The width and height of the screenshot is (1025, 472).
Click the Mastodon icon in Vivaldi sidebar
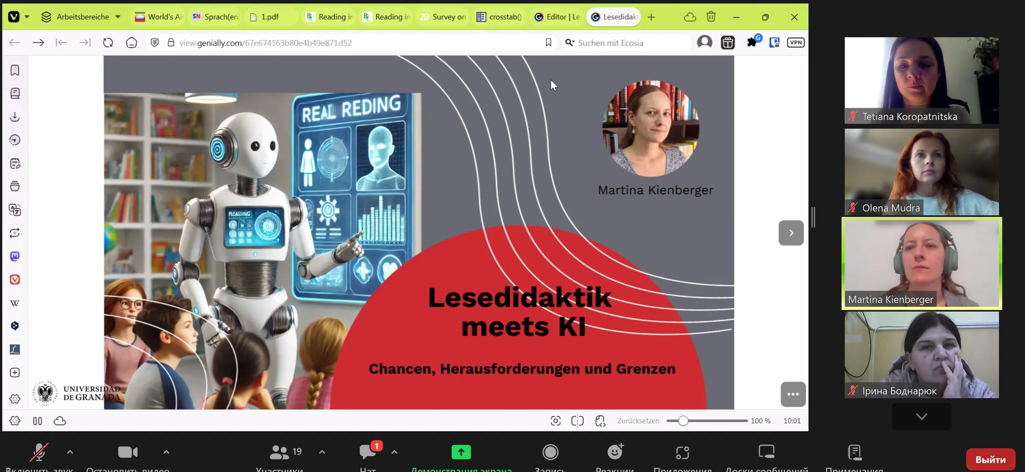15,256
